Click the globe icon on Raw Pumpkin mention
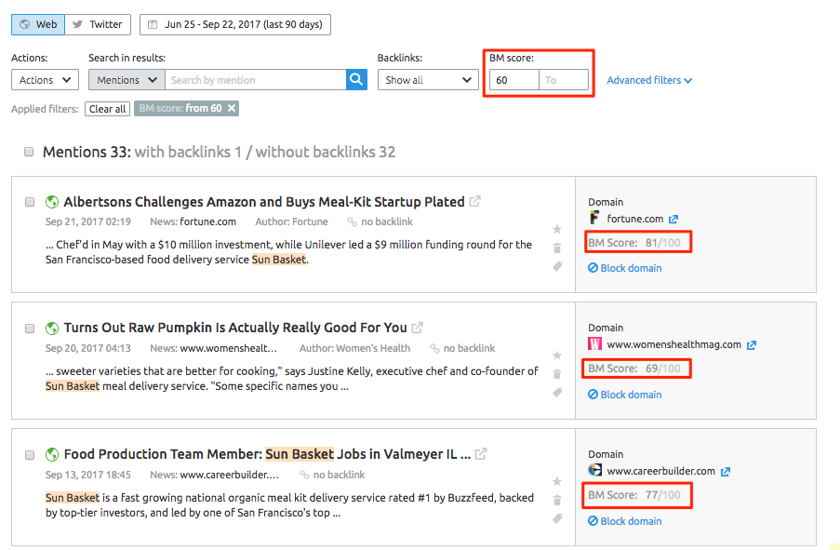 pyautogui.click(x=52, y=329)
